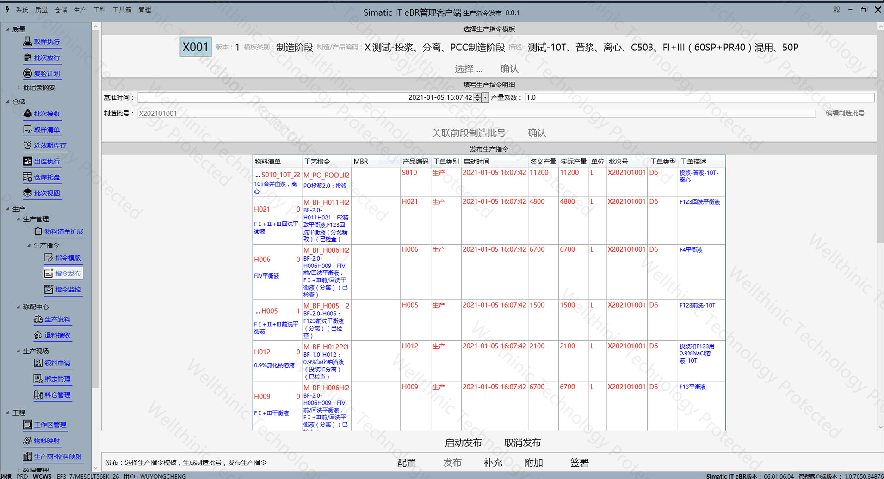Click 批记录摘要 tree item
Screen dimensions: 884x479
pos(39,87)
